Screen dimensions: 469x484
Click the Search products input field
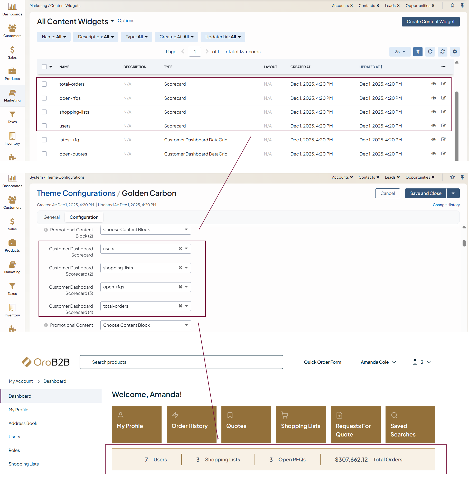coord(181,362)
